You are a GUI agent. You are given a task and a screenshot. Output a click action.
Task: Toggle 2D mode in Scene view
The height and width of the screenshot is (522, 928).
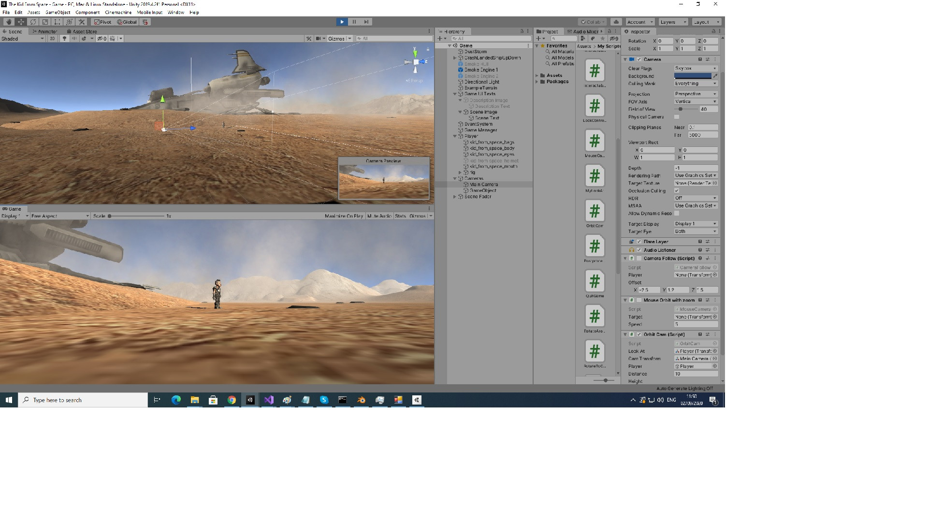click(x=52, y=39)
